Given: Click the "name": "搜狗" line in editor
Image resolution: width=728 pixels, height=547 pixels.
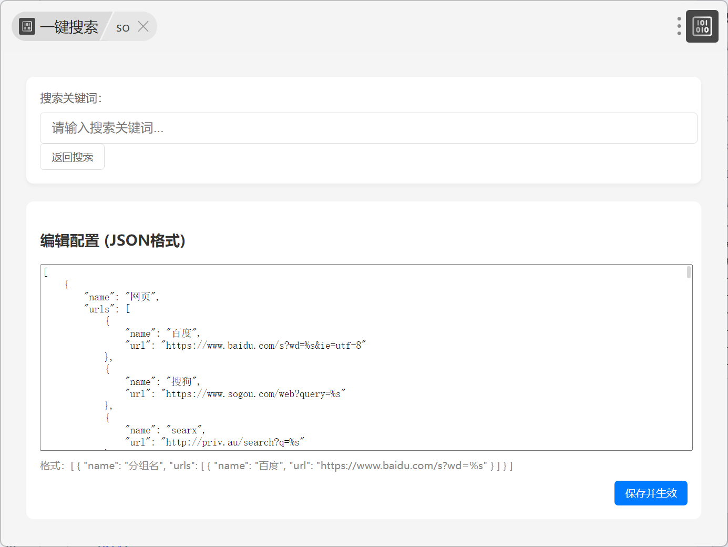Looking at the screenshot, I should pyautogui.click(x=163, y=381).
